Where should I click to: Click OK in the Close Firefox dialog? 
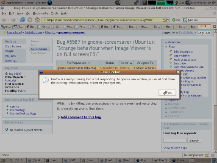167,93
